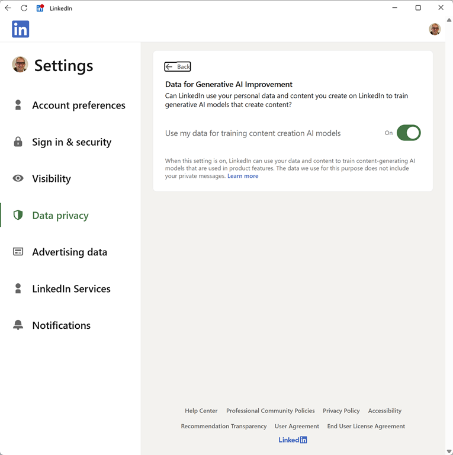453x455 pixels.
Task: Click the bell icon beside Notifications
Action: [x=18, y=325]
